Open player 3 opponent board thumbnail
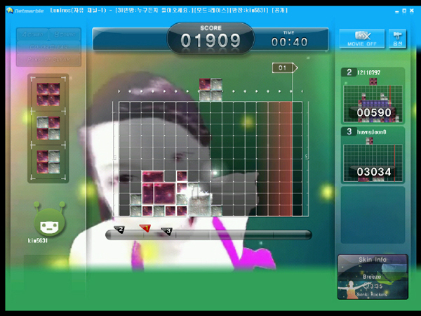 [373, 157]
